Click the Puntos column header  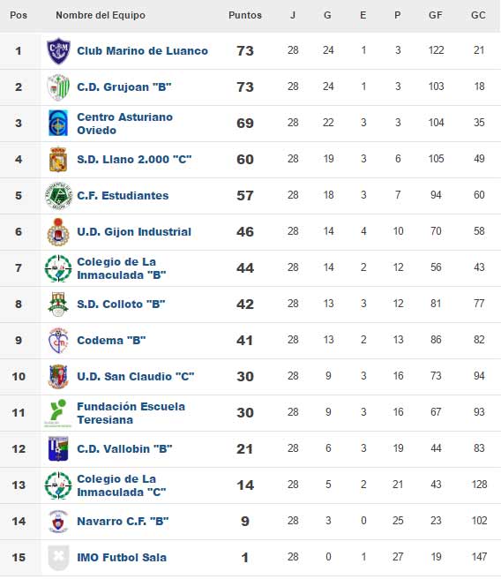(x=245, y=15)
